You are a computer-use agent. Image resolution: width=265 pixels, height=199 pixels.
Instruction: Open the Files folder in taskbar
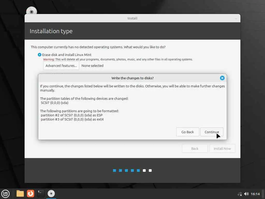20,194
